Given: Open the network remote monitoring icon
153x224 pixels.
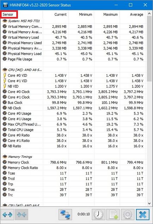Looking at the screenshot, I should [x=65, y=214].
